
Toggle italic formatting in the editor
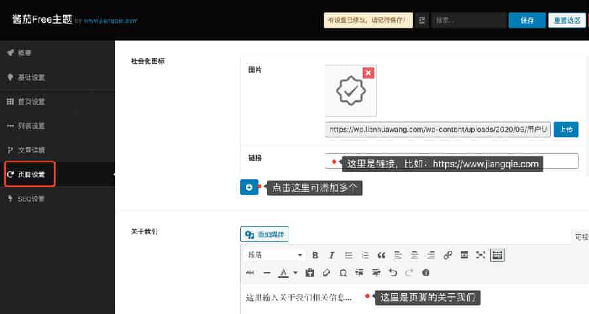332,255
